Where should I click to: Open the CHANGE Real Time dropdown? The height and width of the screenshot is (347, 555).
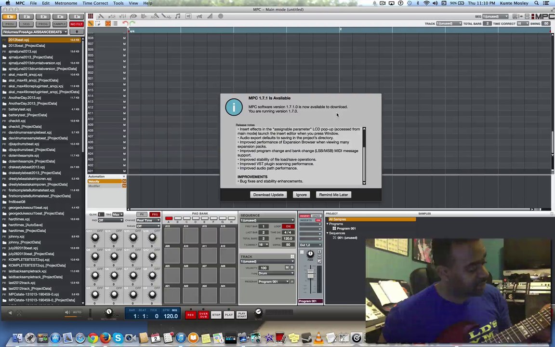coord(148,220)
